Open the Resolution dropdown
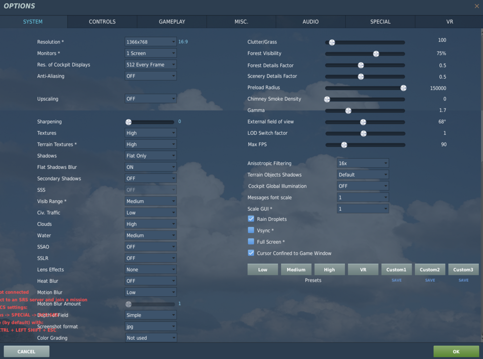The image size is (483, 359). click(x=151, y=42)
